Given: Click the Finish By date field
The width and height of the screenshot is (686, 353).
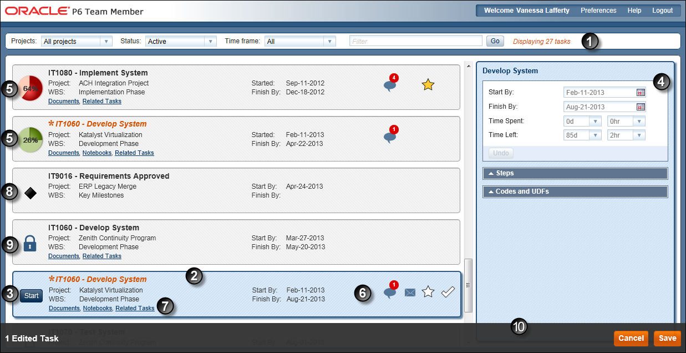Looking at the screenshot, I should (599, 107).
